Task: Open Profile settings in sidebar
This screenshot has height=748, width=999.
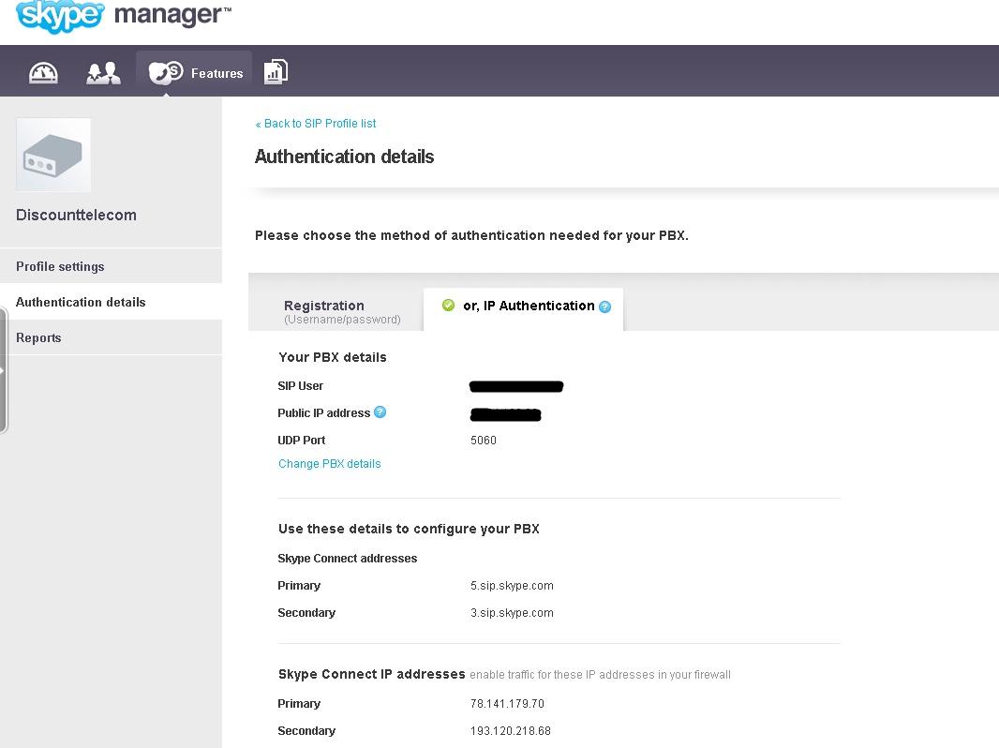Action: [x=60, y=267]
